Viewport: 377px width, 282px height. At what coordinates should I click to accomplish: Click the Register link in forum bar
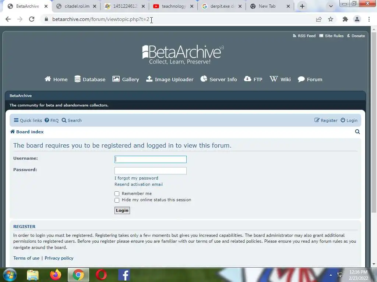[326, 120]
